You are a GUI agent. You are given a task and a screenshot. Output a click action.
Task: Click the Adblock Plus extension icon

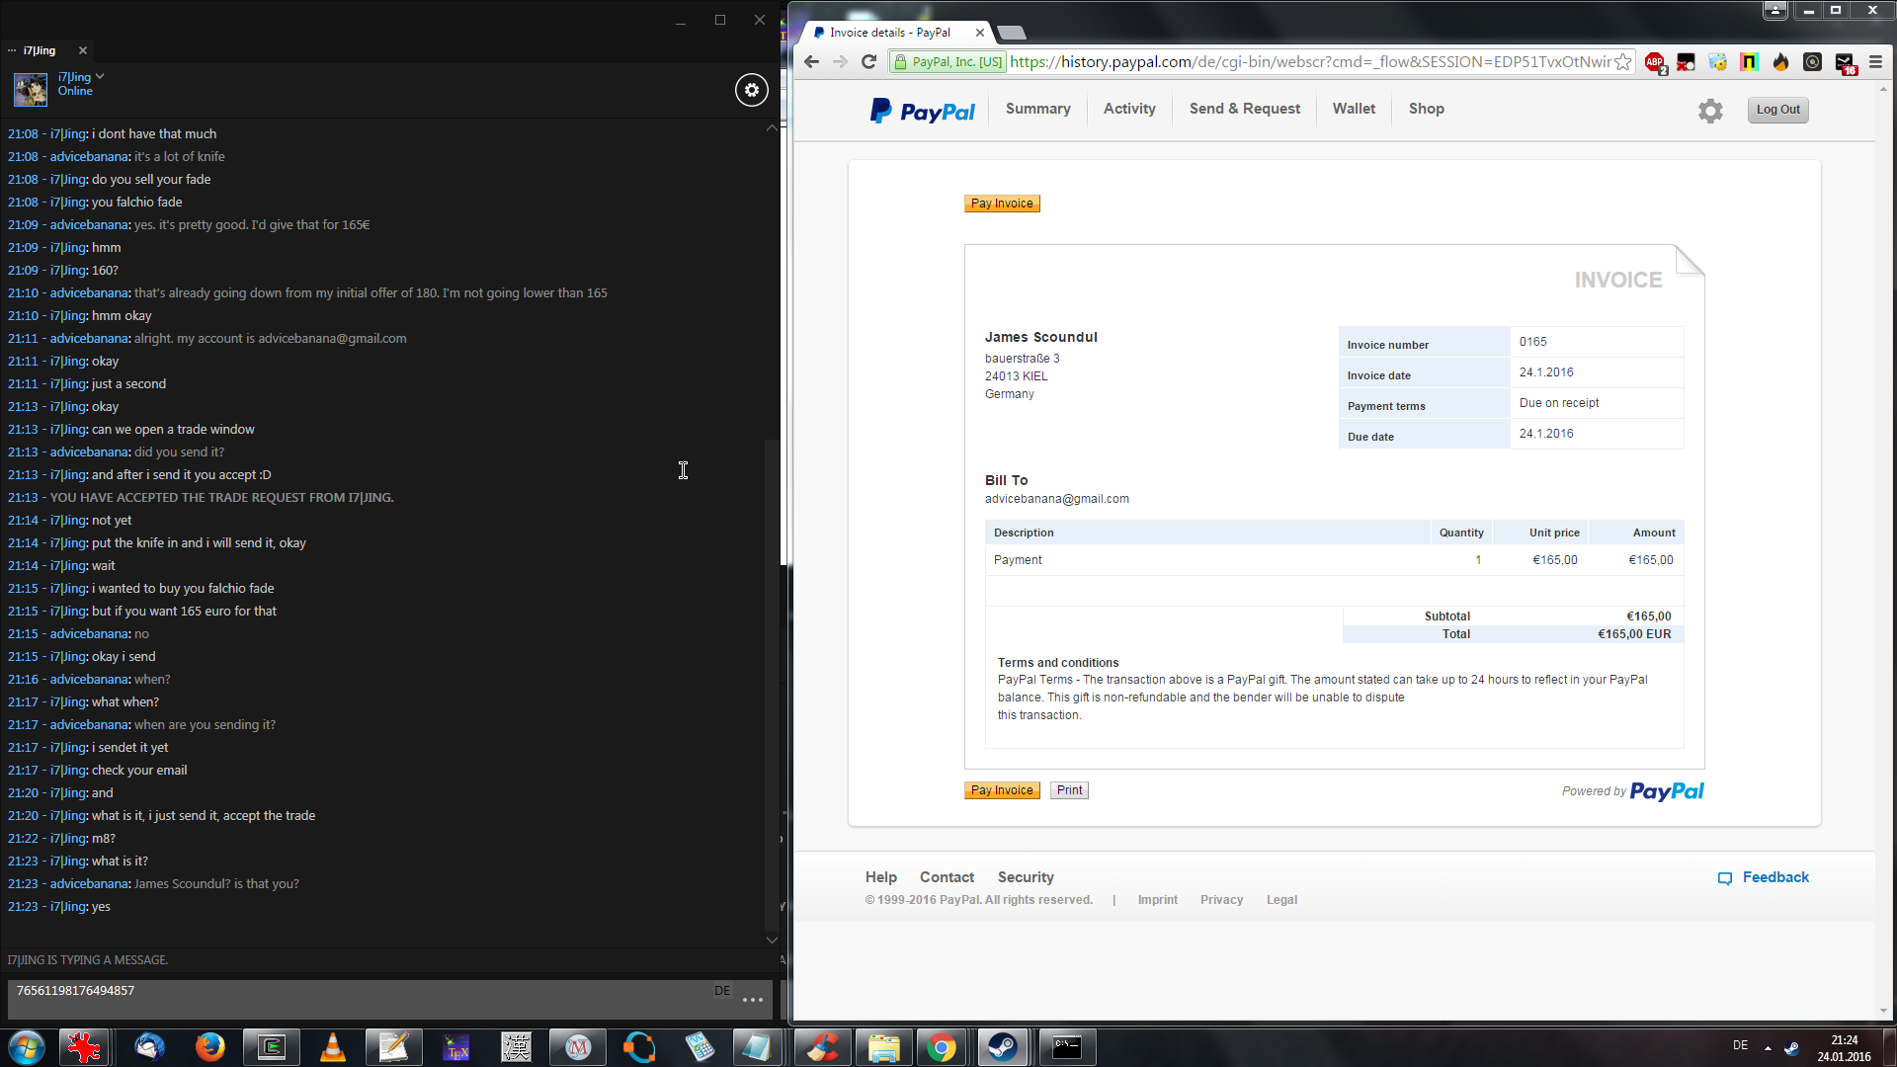tap(1655, 62)
